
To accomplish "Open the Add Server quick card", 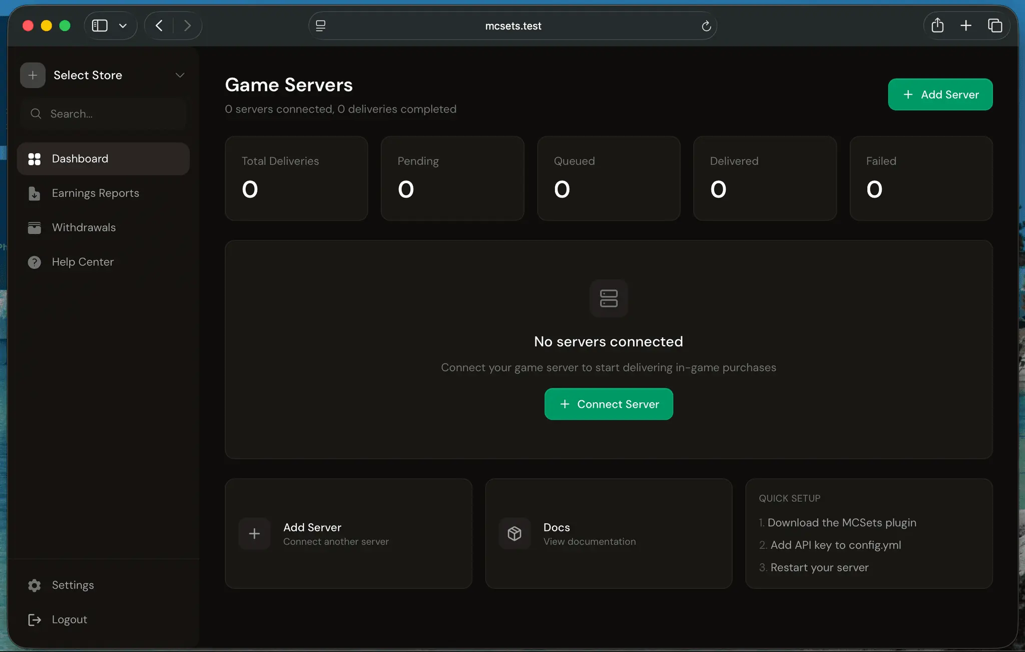I will (x=348, y=533).
